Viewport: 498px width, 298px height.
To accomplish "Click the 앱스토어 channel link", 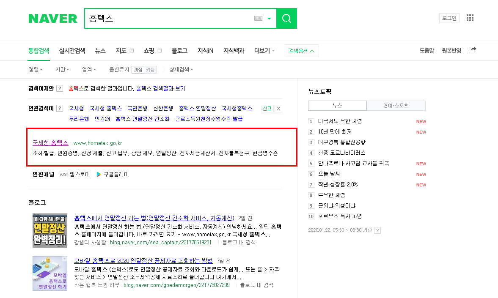I will pos(80,174).
